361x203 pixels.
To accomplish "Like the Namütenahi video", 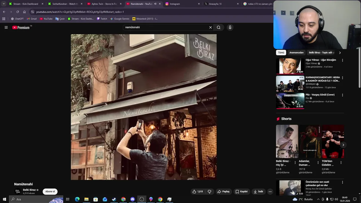I will click(x=198, y=191).
